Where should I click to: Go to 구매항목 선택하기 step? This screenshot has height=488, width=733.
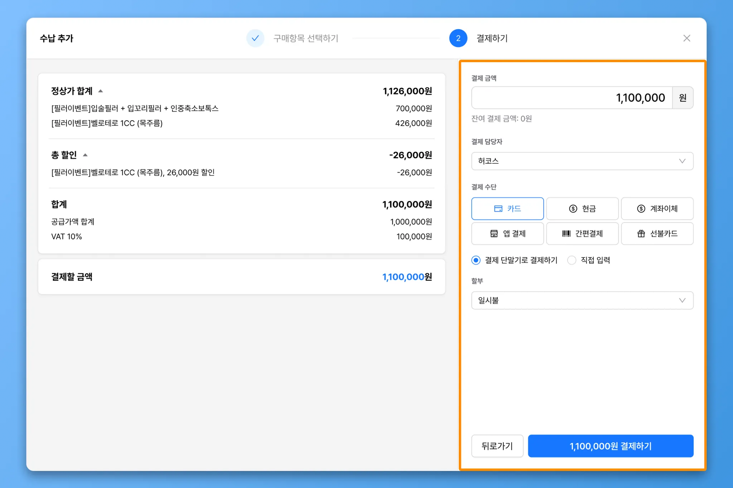pos(306,38)
